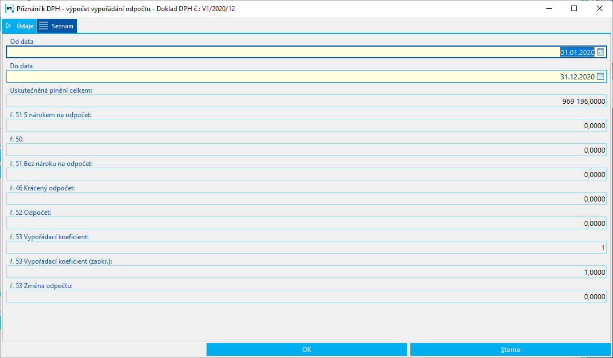Select the ř. 46 Krácený odpočet field
613x358 pixels.
306,199
